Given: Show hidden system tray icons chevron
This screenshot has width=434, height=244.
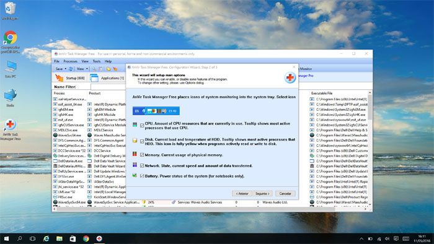Looking at the screenshot, I should pos(361,239).
